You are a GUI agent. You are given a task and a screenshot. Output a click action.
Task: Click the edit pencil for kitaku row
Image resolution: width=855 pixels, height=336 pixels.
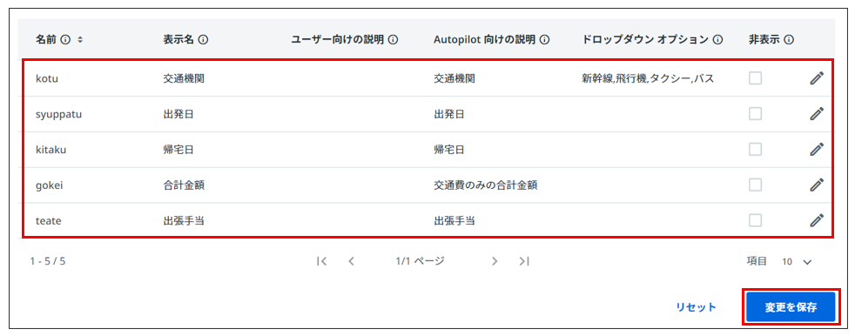point(816,150)
